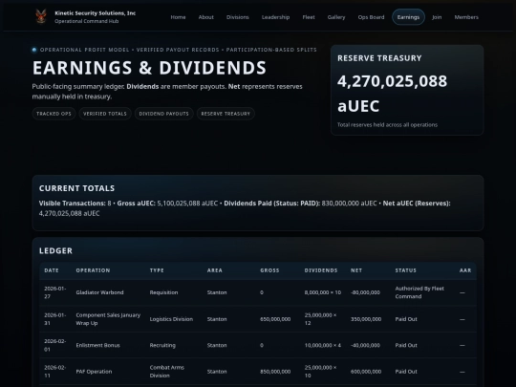Viewport: 516px width, 387px height.
Task: Click the 2026-02-11 date cell
Action: click(x=55, y=372)
